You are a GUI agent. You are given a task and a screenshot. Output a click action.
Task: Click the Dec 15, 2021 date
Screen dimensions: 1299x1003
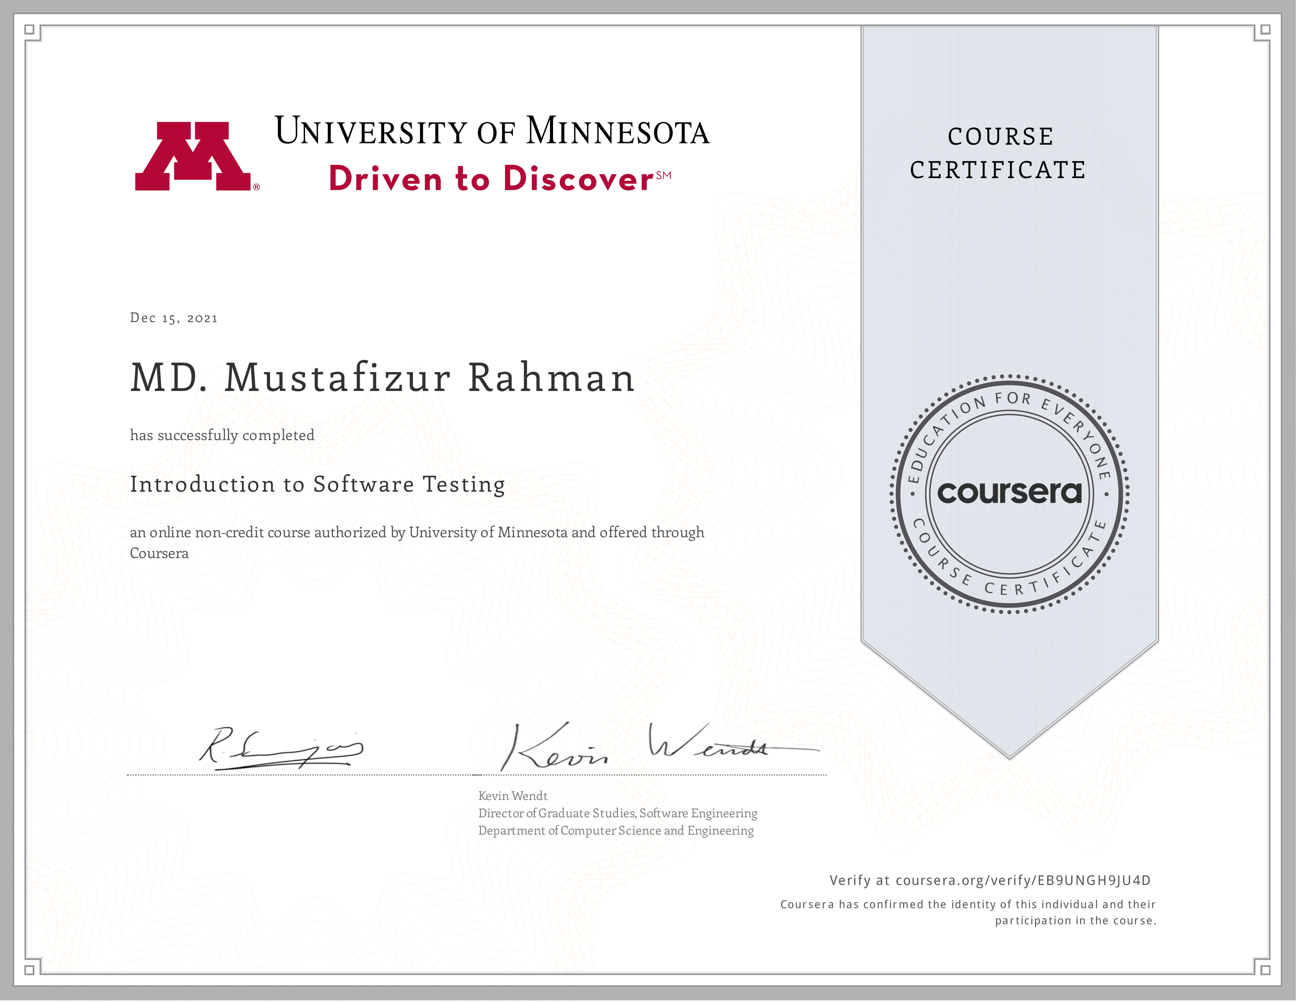tap(174, 318)
